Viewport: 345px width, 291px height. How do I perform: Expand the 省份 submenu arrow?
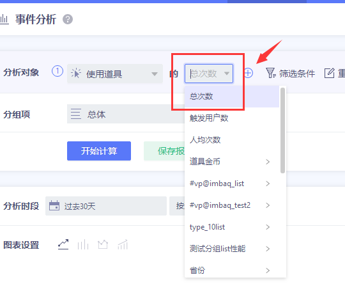click(x=268, y=271)
